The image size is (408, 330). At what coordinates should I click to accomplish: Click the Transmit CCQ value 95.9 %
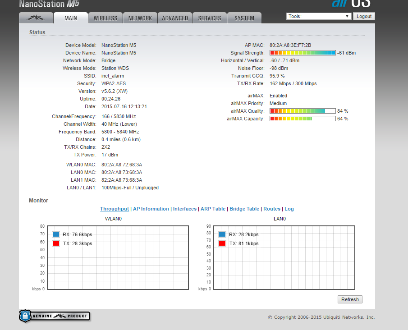[277, 76]
